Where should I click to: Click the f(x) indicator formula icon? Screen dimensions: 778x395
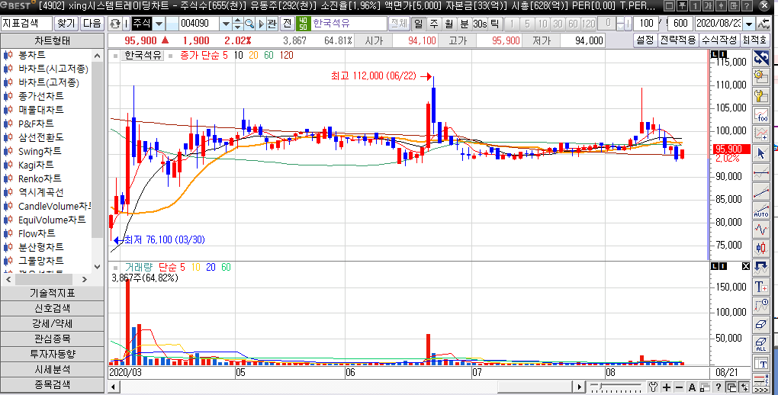tap(760, 115)
